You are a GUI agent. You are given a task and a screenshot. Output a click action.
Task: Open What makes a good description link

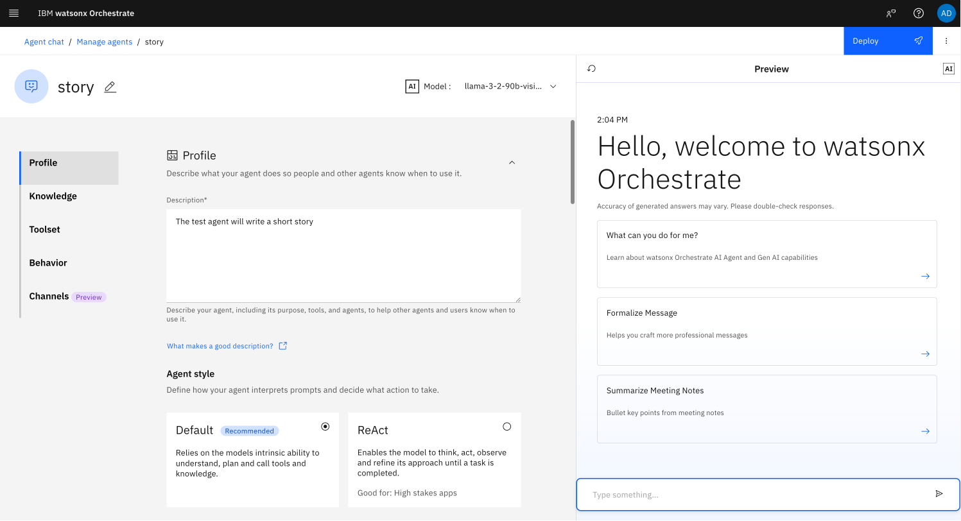click(220, 346)
